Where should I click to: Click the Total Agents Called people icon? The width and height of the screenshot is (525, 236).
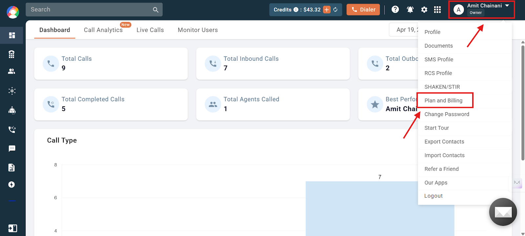coord(213,104)
